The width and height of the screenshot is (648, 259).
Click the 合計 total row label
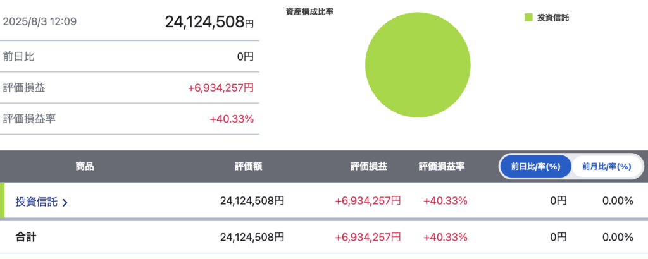click(27, 238)
